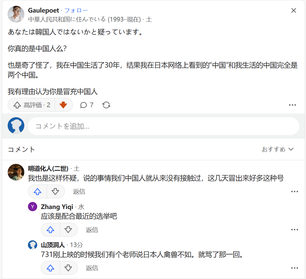Screen dimensions: 306x279
Task: Follow Gaulepoet via the フォロー link
Action: point(76,10)
